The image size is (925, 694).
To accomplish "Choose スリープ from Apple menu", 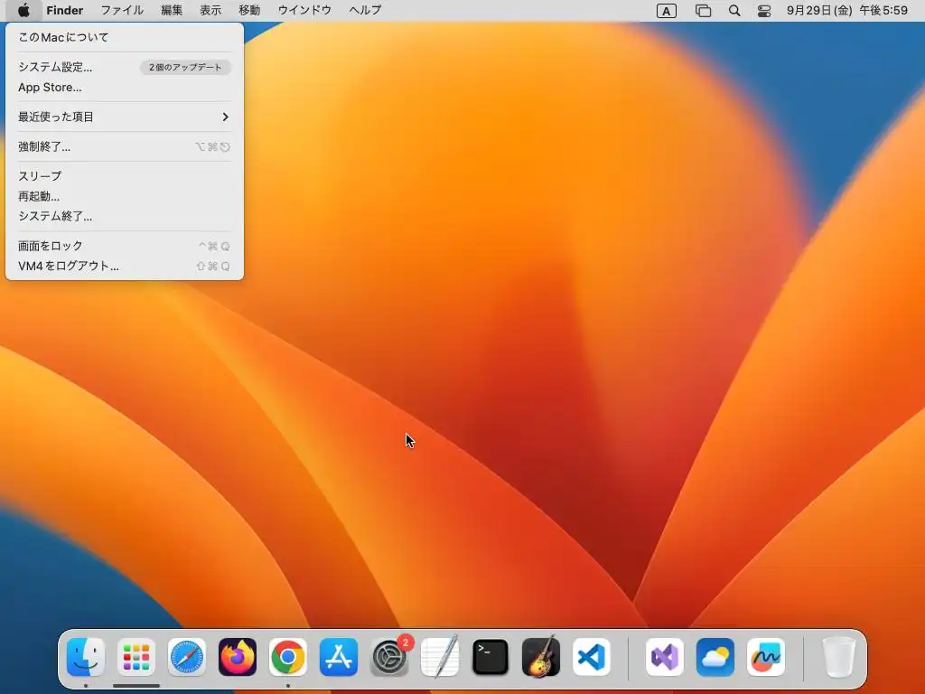I will (125, 176).
